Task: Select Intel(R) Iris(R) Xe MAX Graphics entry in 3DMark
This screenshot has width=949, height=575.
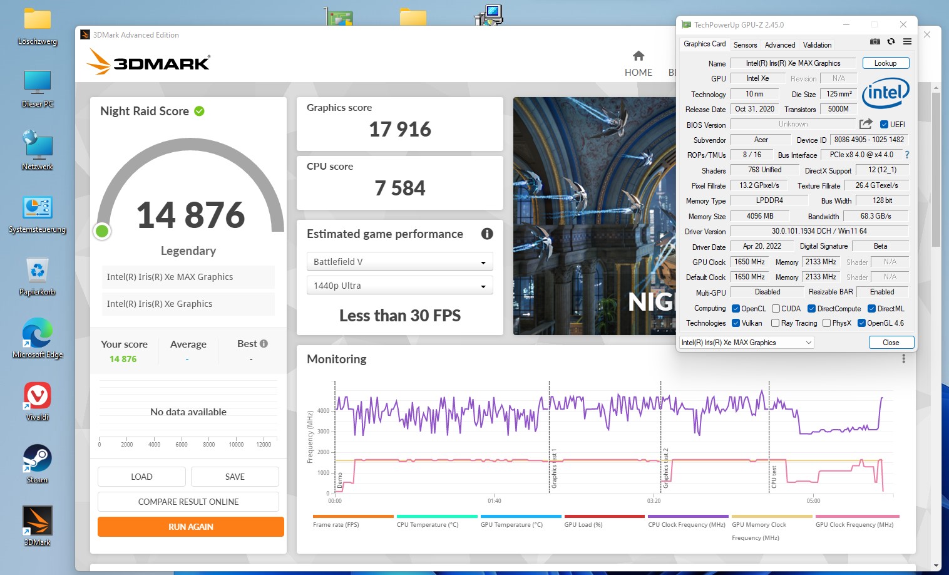Action: 188,277
